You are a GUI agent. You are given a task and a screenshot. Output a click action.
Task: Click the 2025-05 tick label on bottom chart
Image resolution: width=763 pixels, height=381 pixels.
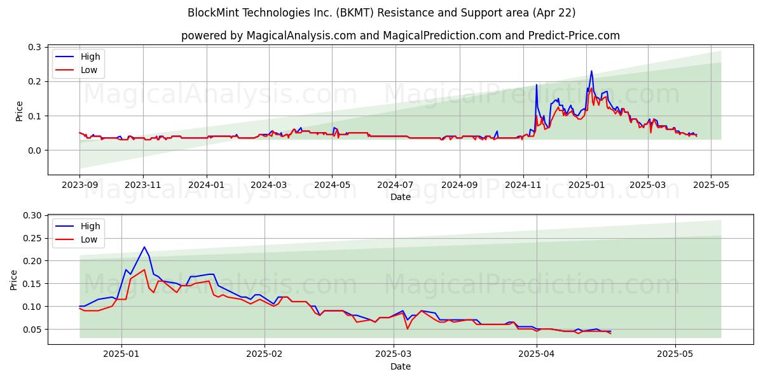[675, 354]
